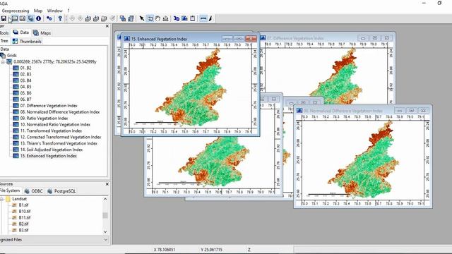Select B10.tif in Landsat folder
The image size is (452, 254).
click(x=21, y=212)
